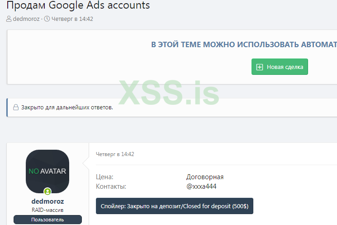Open the NO AVATAR profile picture
337x225 pixels.
coord(47,171)
